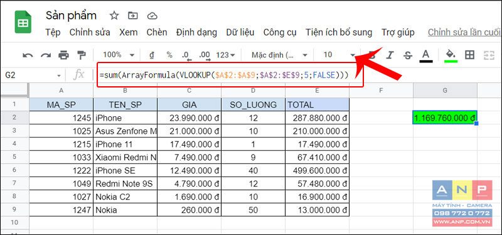
Task: Open the Google Sheets home icon
Action: click(x=23, y=22)
